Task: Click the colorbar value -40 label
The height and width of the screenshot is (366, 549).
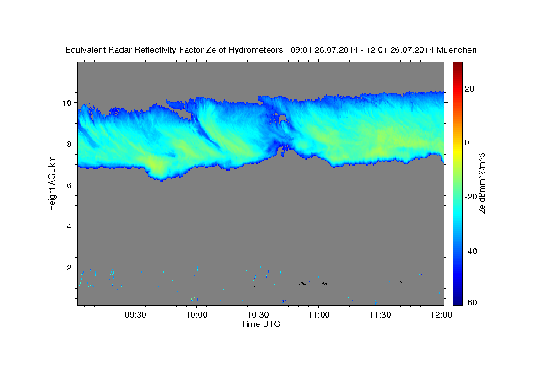Action: (470, 251)
